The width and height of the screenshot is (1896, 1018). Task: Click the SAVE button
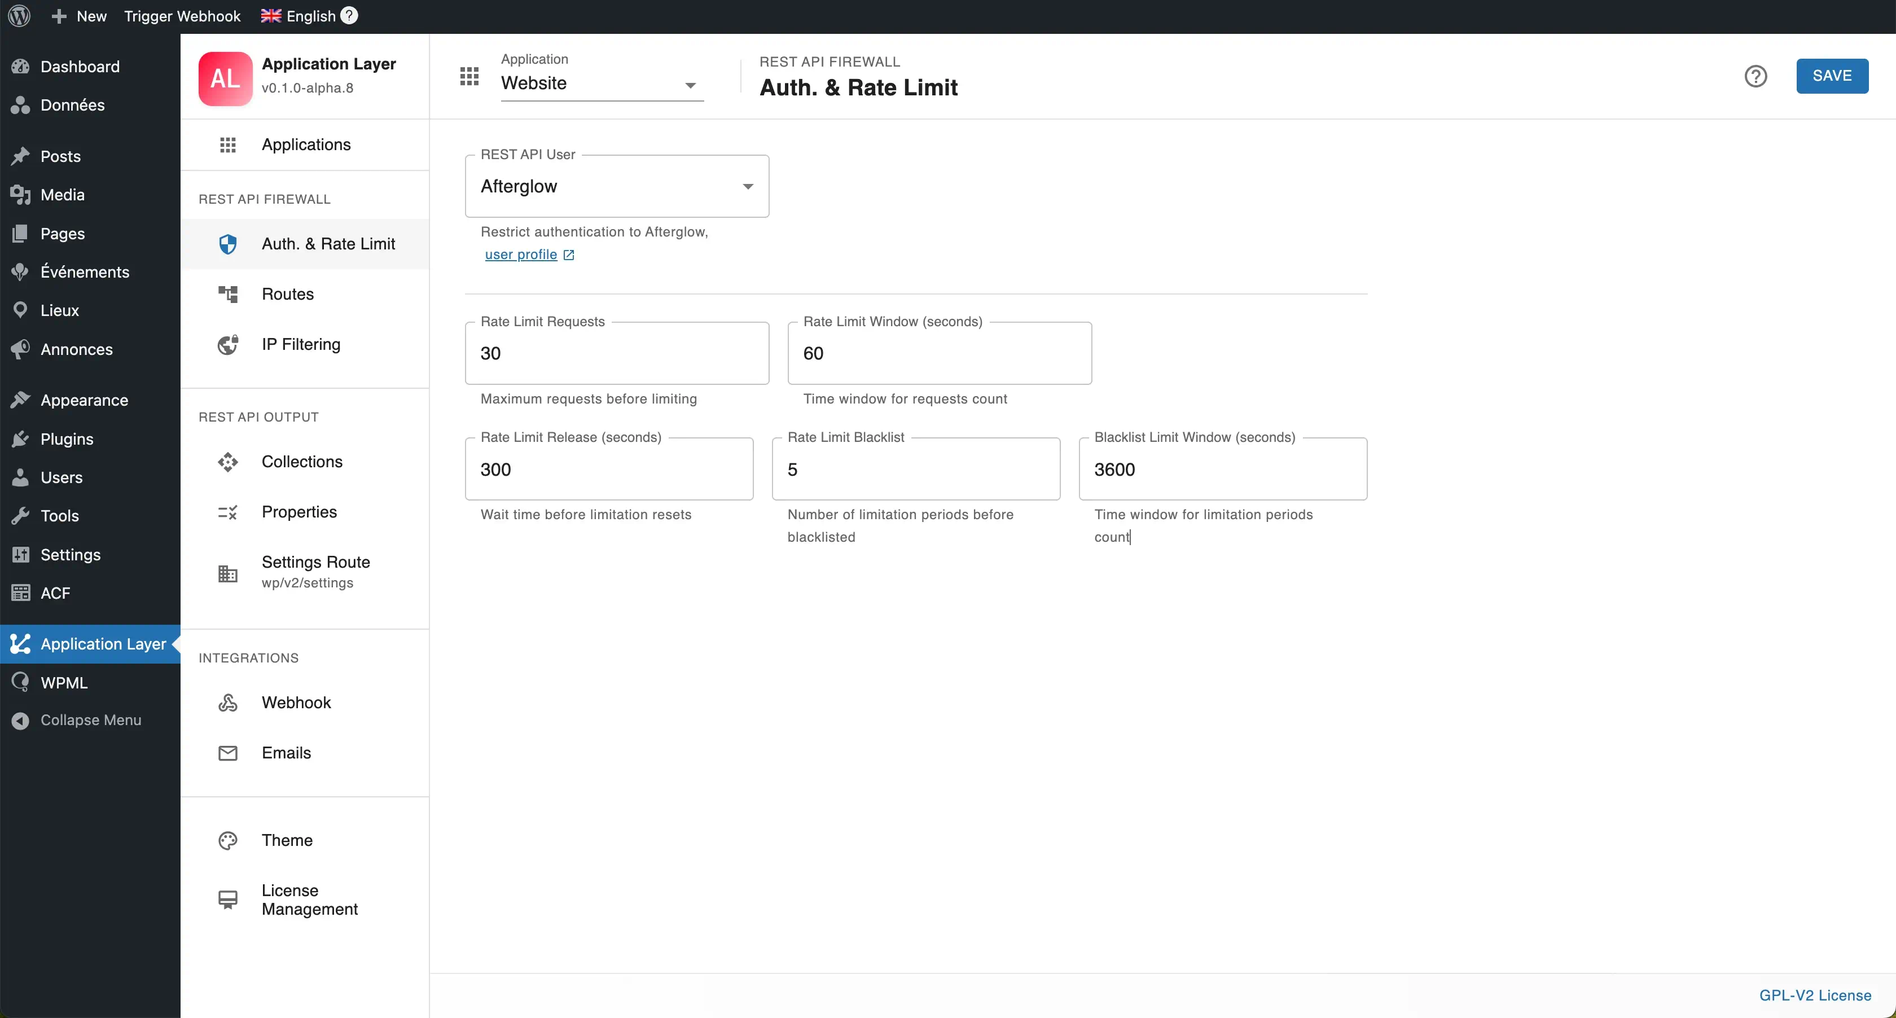tap(1832, 76)
